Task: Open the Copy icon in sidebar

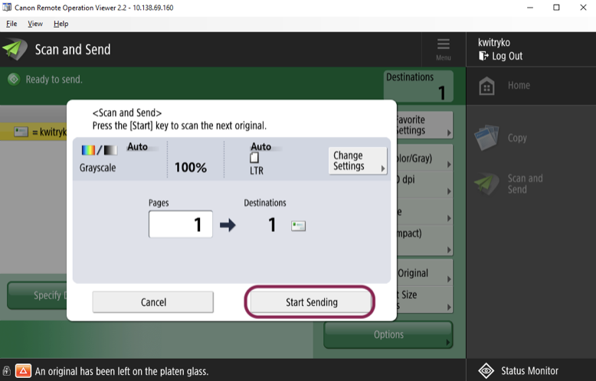Action: coord(486,138)
